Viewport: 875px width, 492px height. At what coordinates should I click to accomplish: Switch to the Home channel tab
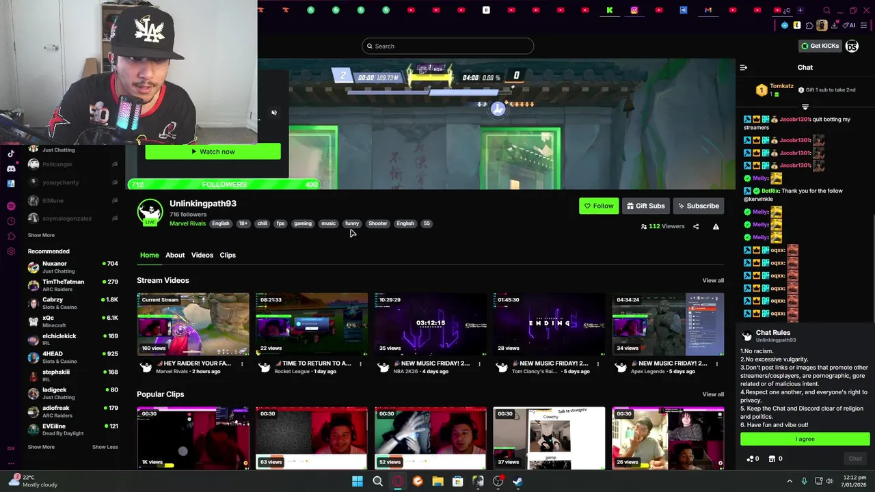point(149,255)
